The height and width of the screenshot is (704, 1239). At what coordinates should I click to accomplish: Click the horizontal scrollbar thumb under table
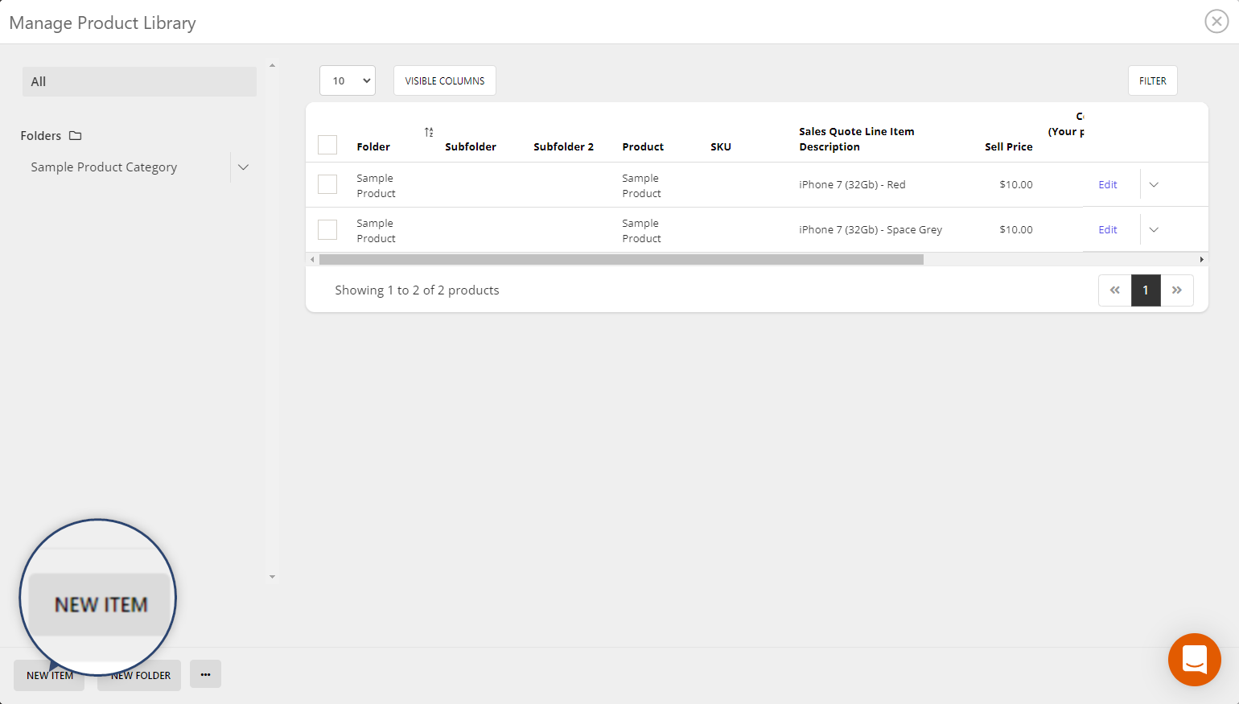620,260
